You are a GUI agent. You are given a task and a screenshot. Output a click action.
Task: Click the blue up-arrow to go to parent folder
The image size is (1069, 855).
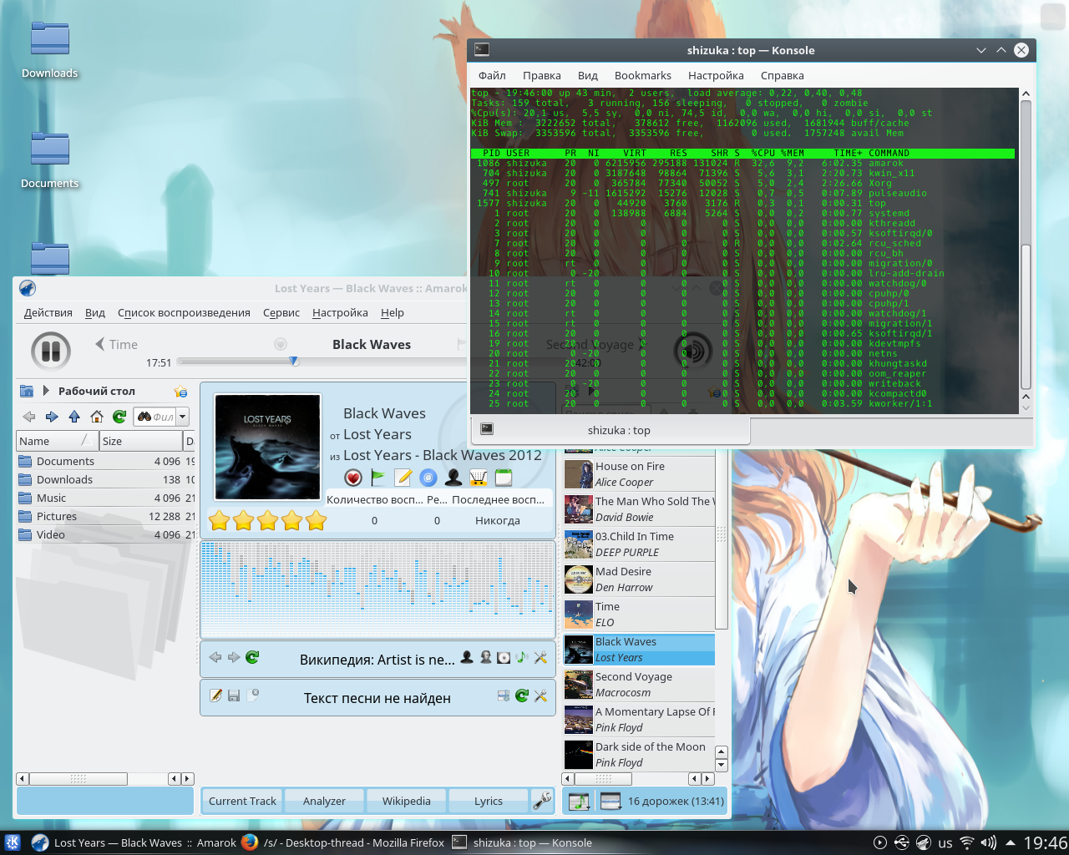tap(74, 417)
